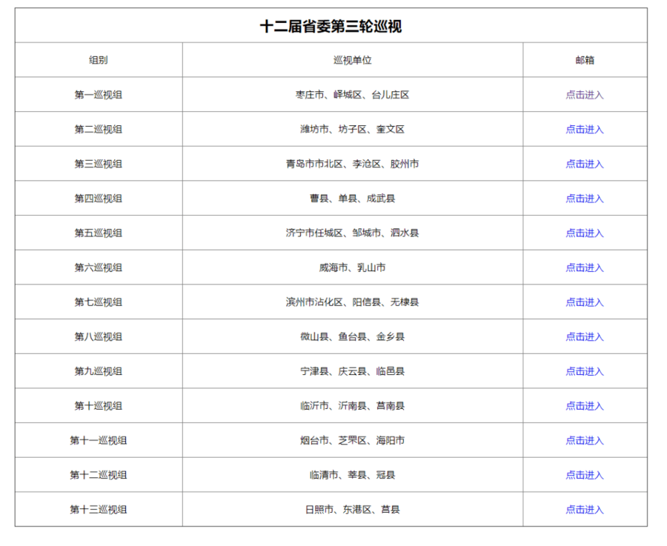Viewport: 667px width, 546px height.
Task: Open 点击进入 link for 第七巡视组
Action: pos(585,302)
